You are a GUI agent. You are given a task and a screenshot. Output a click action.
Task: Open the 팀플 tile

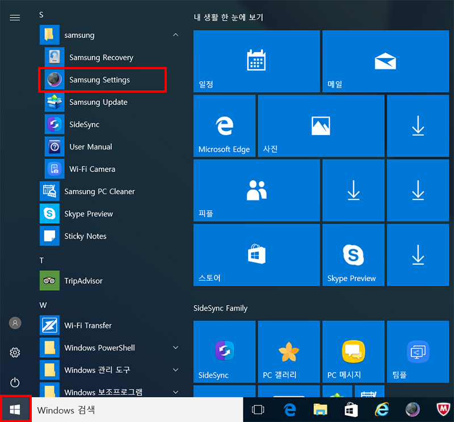418,352
